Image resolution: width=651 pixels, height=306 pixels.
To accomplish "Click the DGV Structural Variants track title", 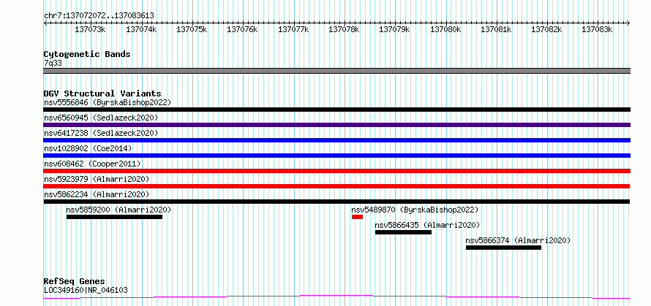I will (102, 93).
